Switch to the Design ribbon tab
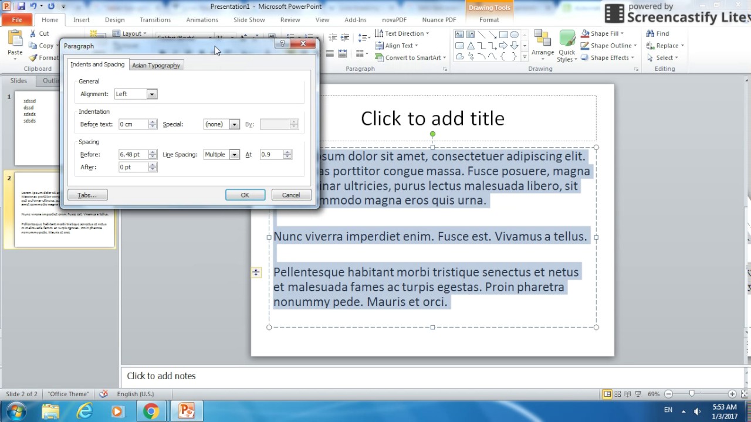751x422 pixels. (115, 20)
